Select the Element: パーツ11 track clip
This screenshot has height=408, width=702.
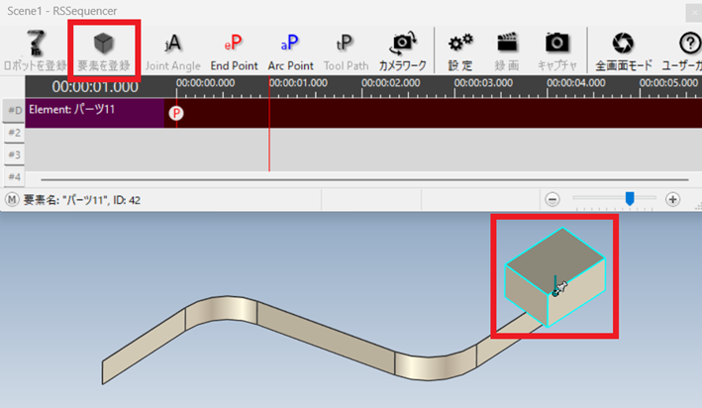[x=94, y=111]
